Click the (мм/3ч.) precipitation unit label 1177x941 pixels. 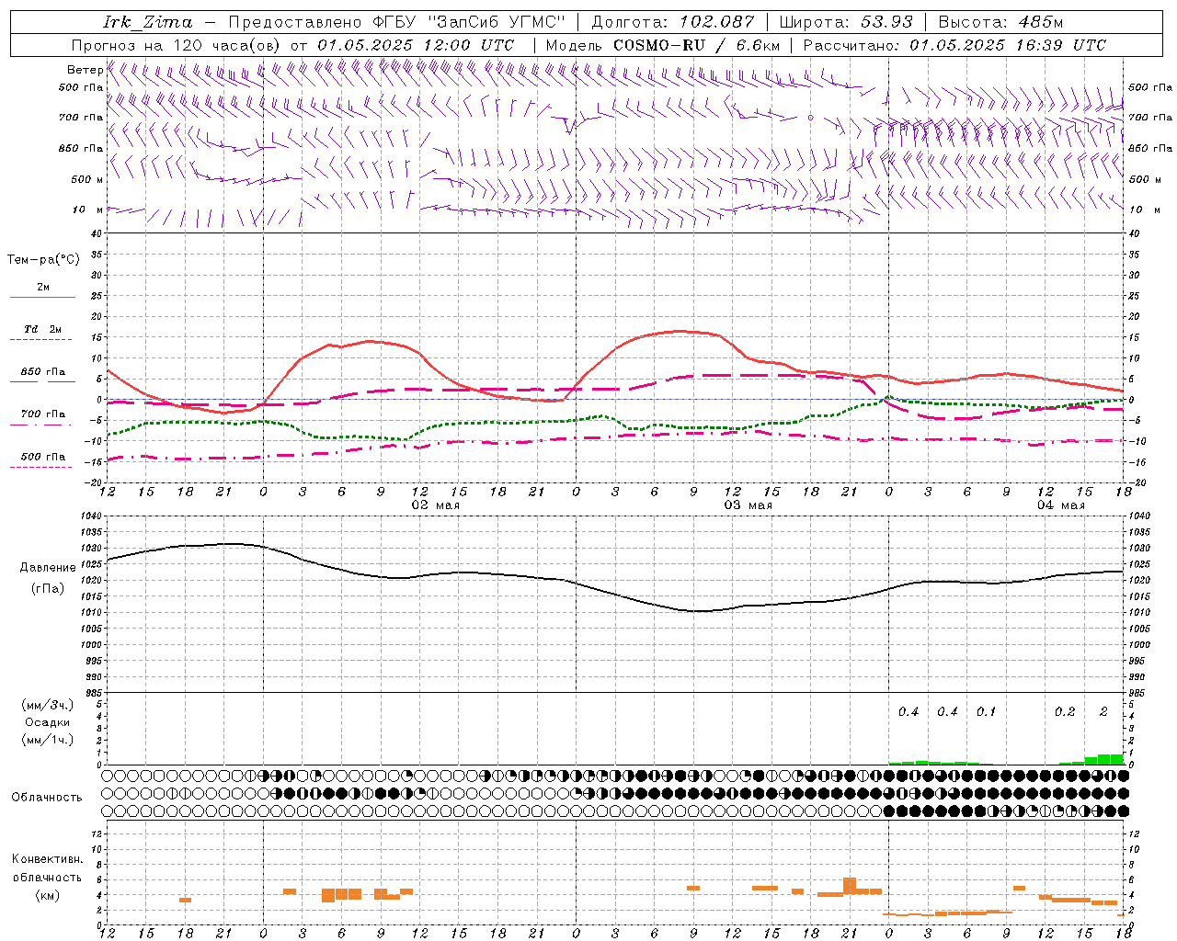pyautogui.click(x=47, y=706)
